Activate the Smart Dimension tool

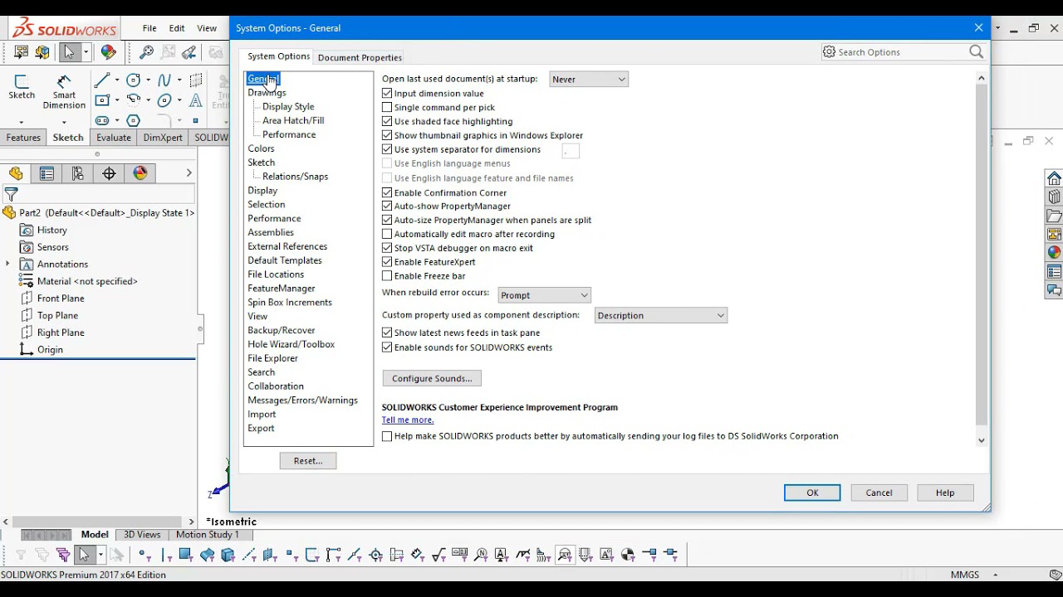(x=64, y=81)
